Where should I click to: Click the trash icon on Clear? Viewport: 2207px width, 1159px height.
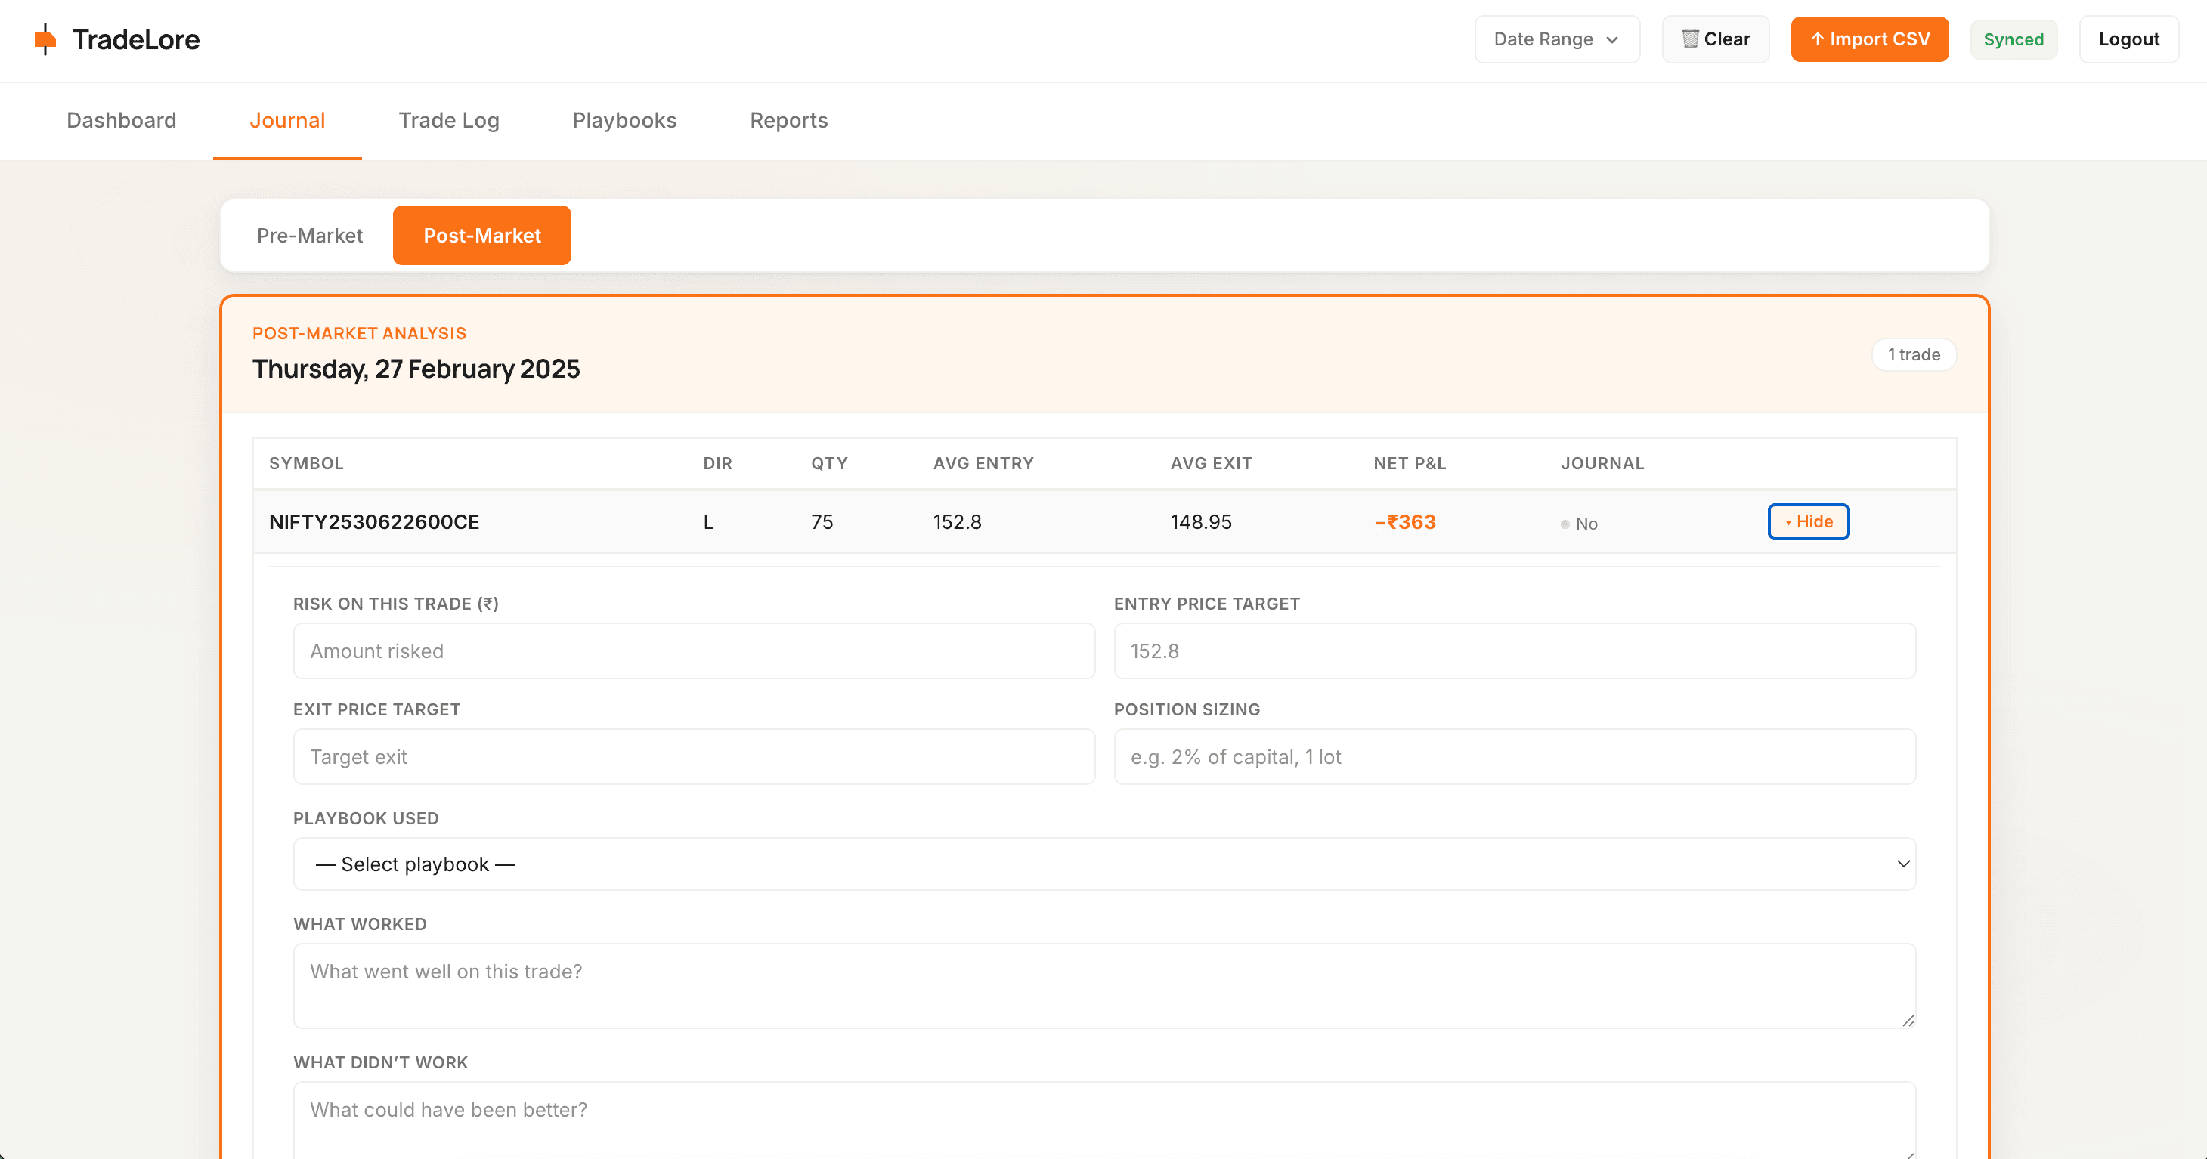tap(1689, 39)
